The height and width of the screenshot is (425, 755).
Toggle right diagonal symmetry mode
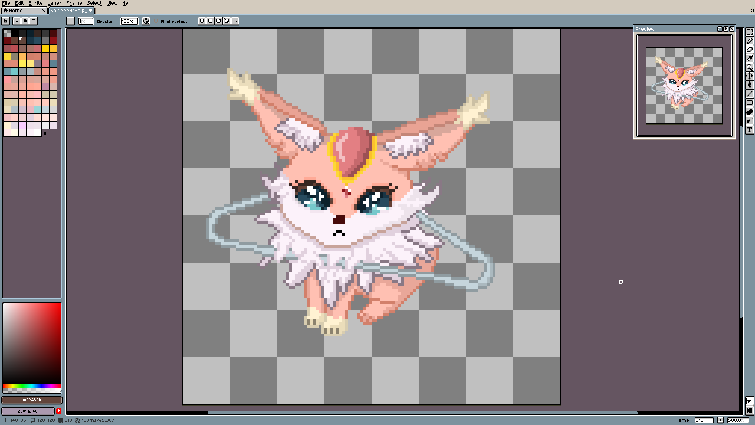coord(219,21)
